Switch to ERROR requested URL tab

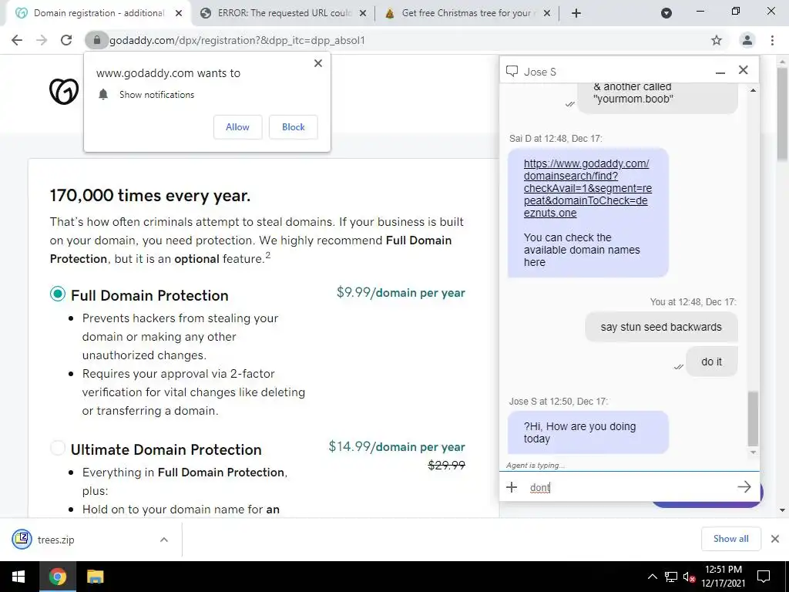click(x=284, y=14)
